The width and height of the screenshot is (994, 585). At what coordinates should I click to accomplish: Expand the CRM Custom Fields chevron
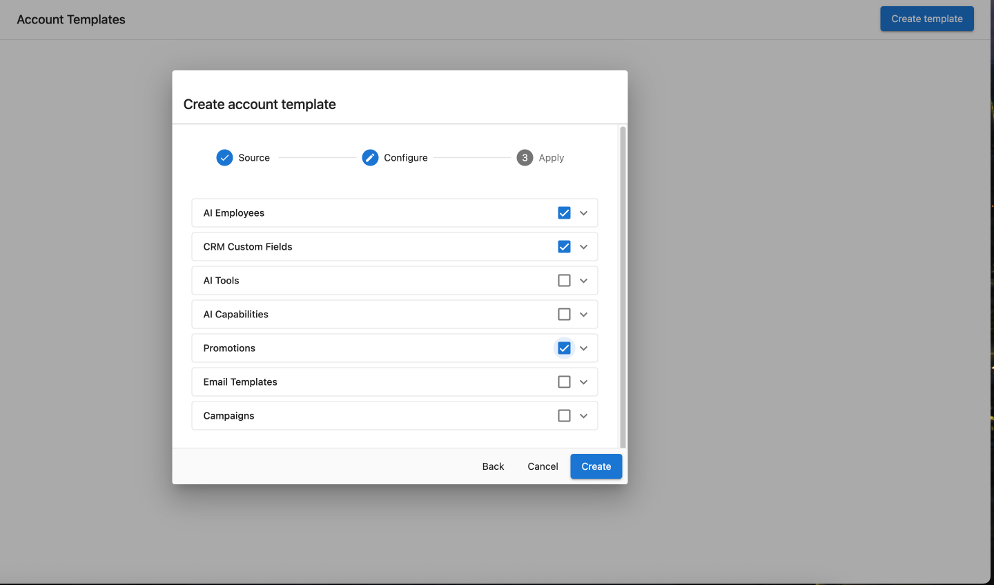(x=584, y=247)
